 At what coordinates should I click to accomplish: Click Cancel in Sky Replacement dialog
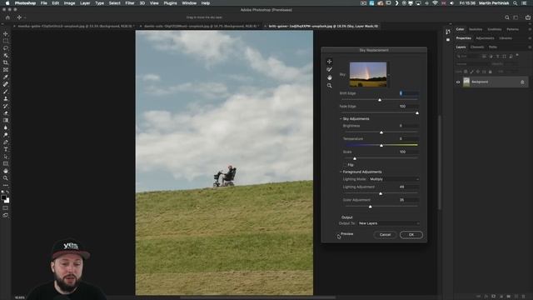[x=385, y=235]
